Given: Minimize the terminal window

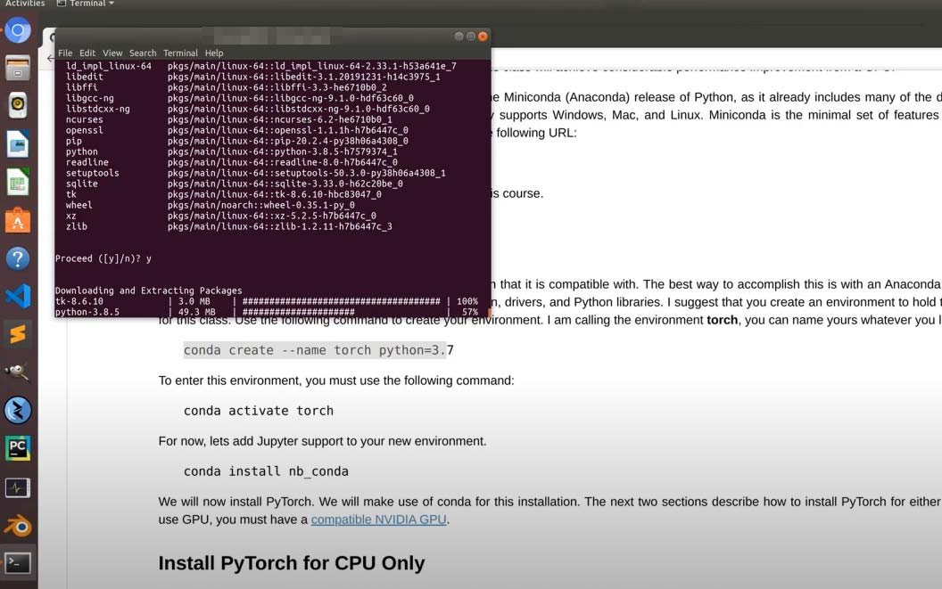Looking at the screenshot, I should [459, 36].
